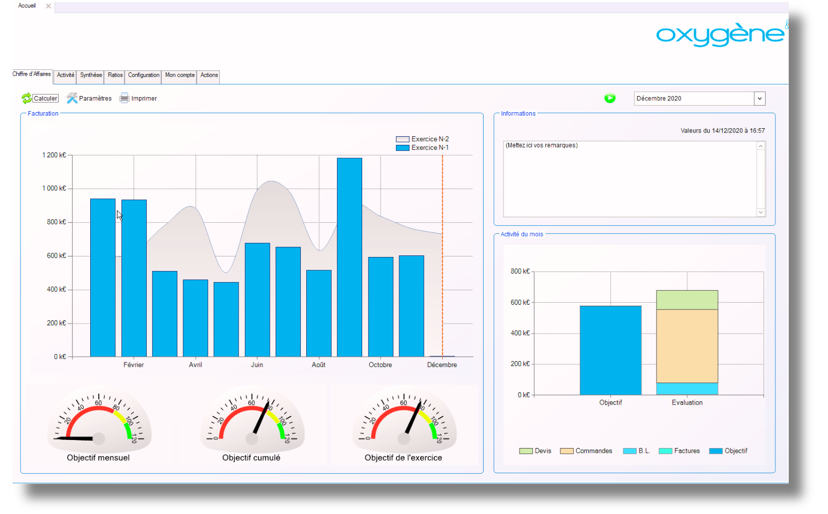The width and height of the screenshot is (828, 514).
Task: Open the Mon compte tab
Action: [179, 75]
